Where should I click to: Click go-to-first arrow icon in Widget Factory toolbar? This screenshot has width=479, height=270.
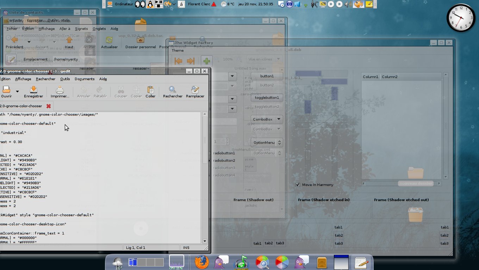tap(179, 61)
